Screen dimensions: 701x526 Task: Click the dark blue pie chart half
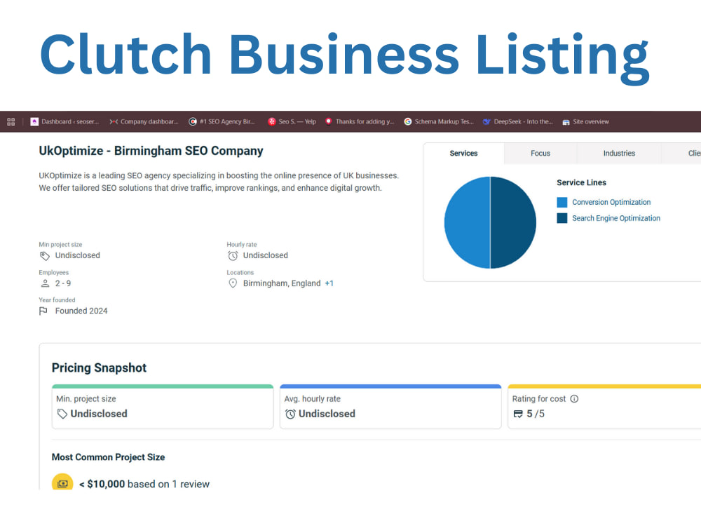pyautogui.click(x=513, y=222)
